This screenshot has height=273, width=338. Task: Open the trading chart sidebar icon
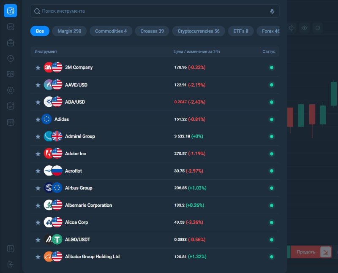pos(10,11)
